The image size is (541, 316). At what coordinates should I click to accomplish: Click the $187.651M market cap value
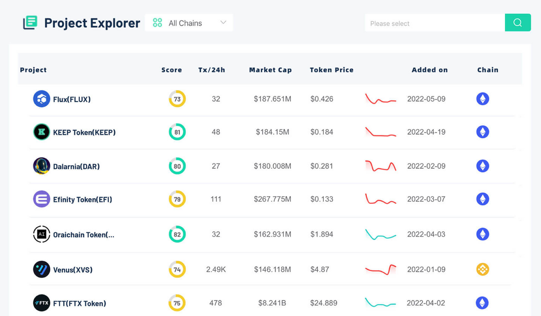click(273, 99)
